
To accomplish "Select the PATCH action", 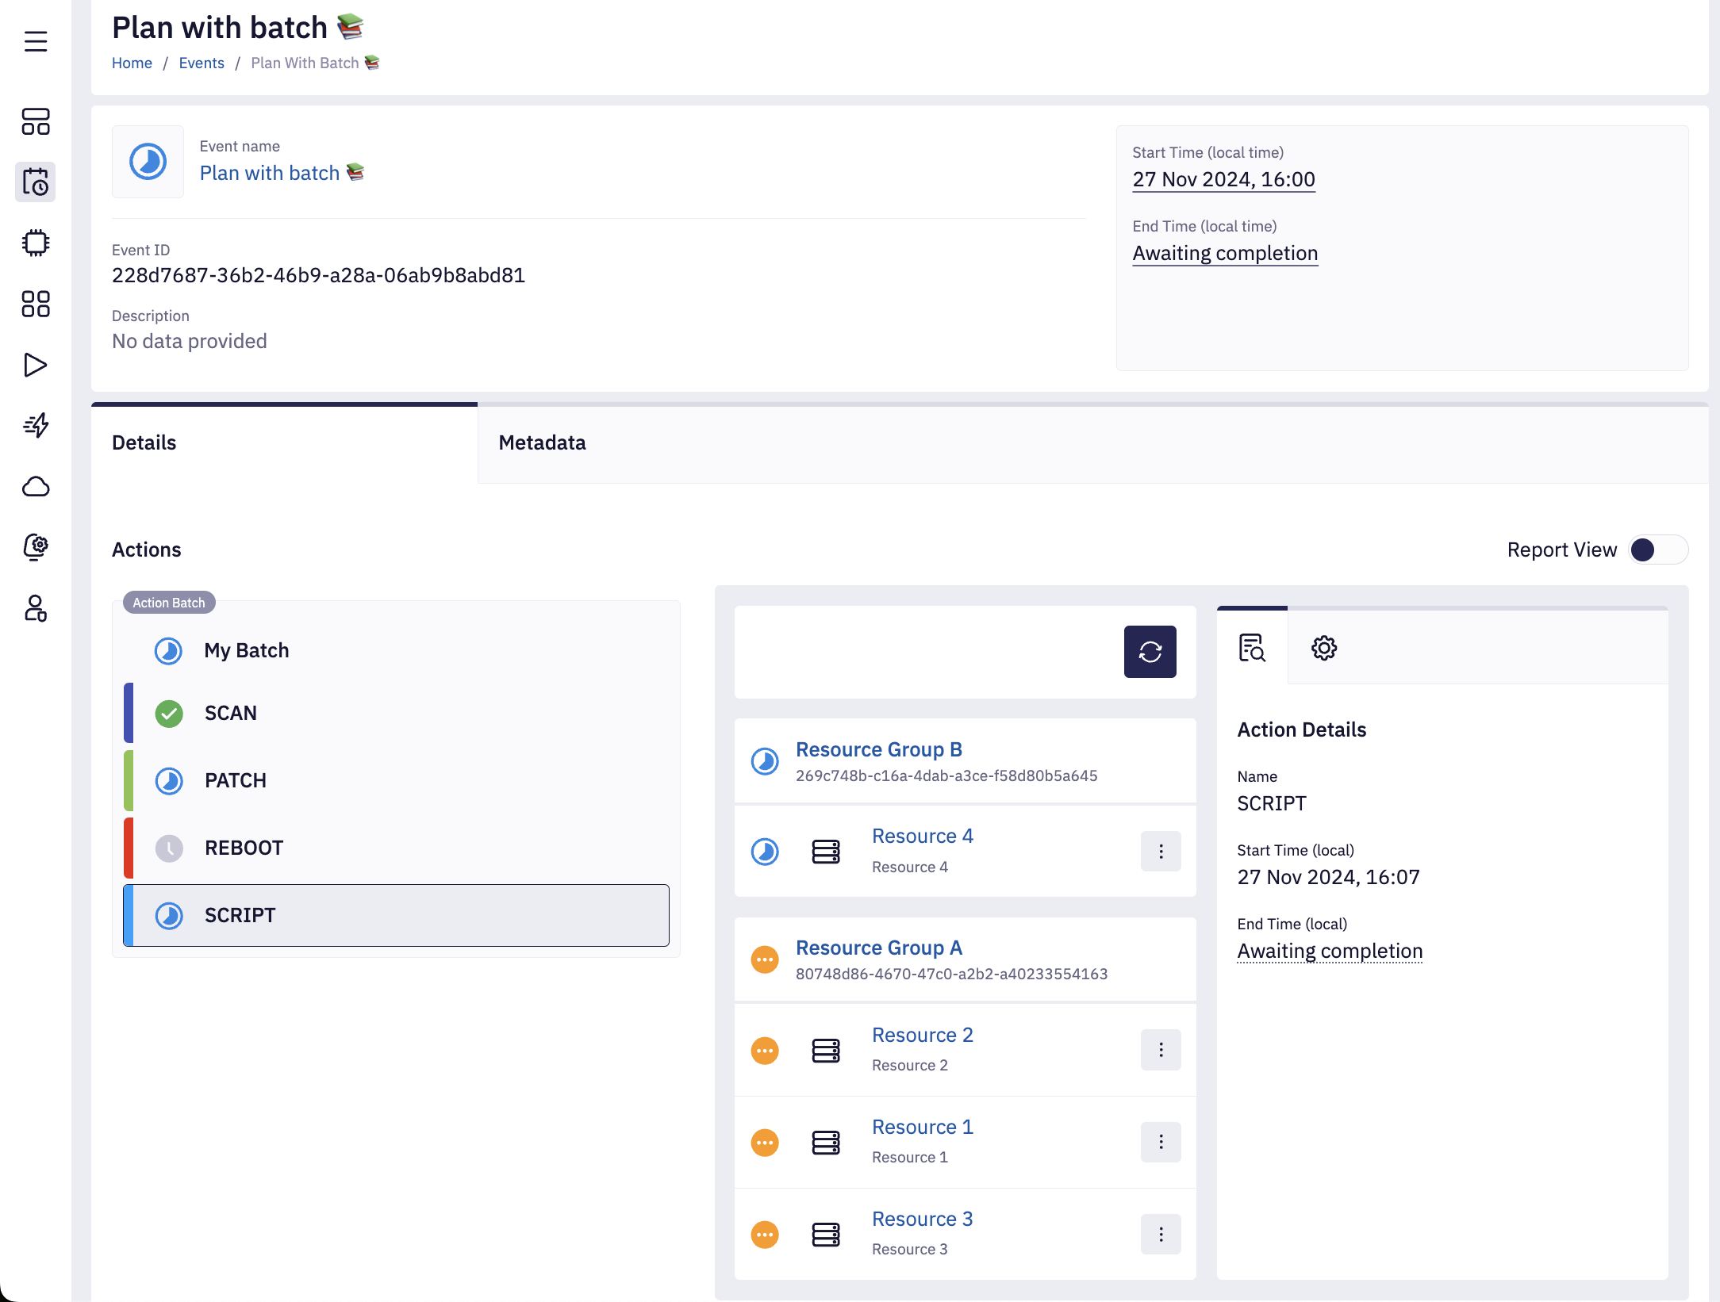I will click(x=236, y=780).
